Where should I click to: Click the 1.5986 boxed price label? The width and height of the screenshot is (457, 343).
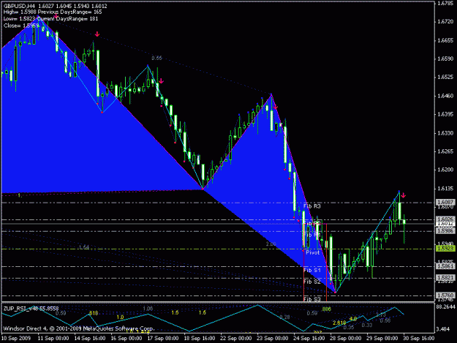click(x=446, y=230)
